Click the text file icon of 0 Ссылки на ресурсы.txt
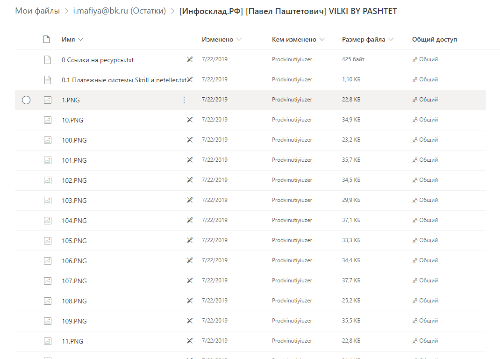This screenshot has height=359, width=500. (48, 60)
